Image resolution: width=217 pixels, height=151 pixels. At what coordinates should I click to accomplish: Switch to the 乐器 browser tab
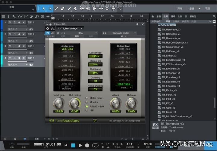point(158,17)
